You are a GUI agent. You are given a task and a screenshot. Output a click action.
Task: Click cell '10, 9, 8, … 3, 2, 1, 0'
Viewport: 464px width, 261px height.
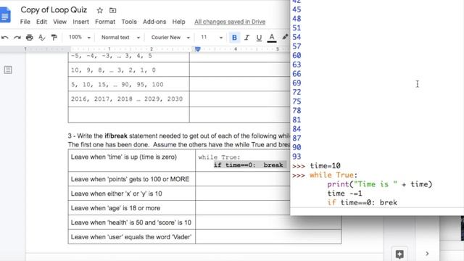point(129,70)
